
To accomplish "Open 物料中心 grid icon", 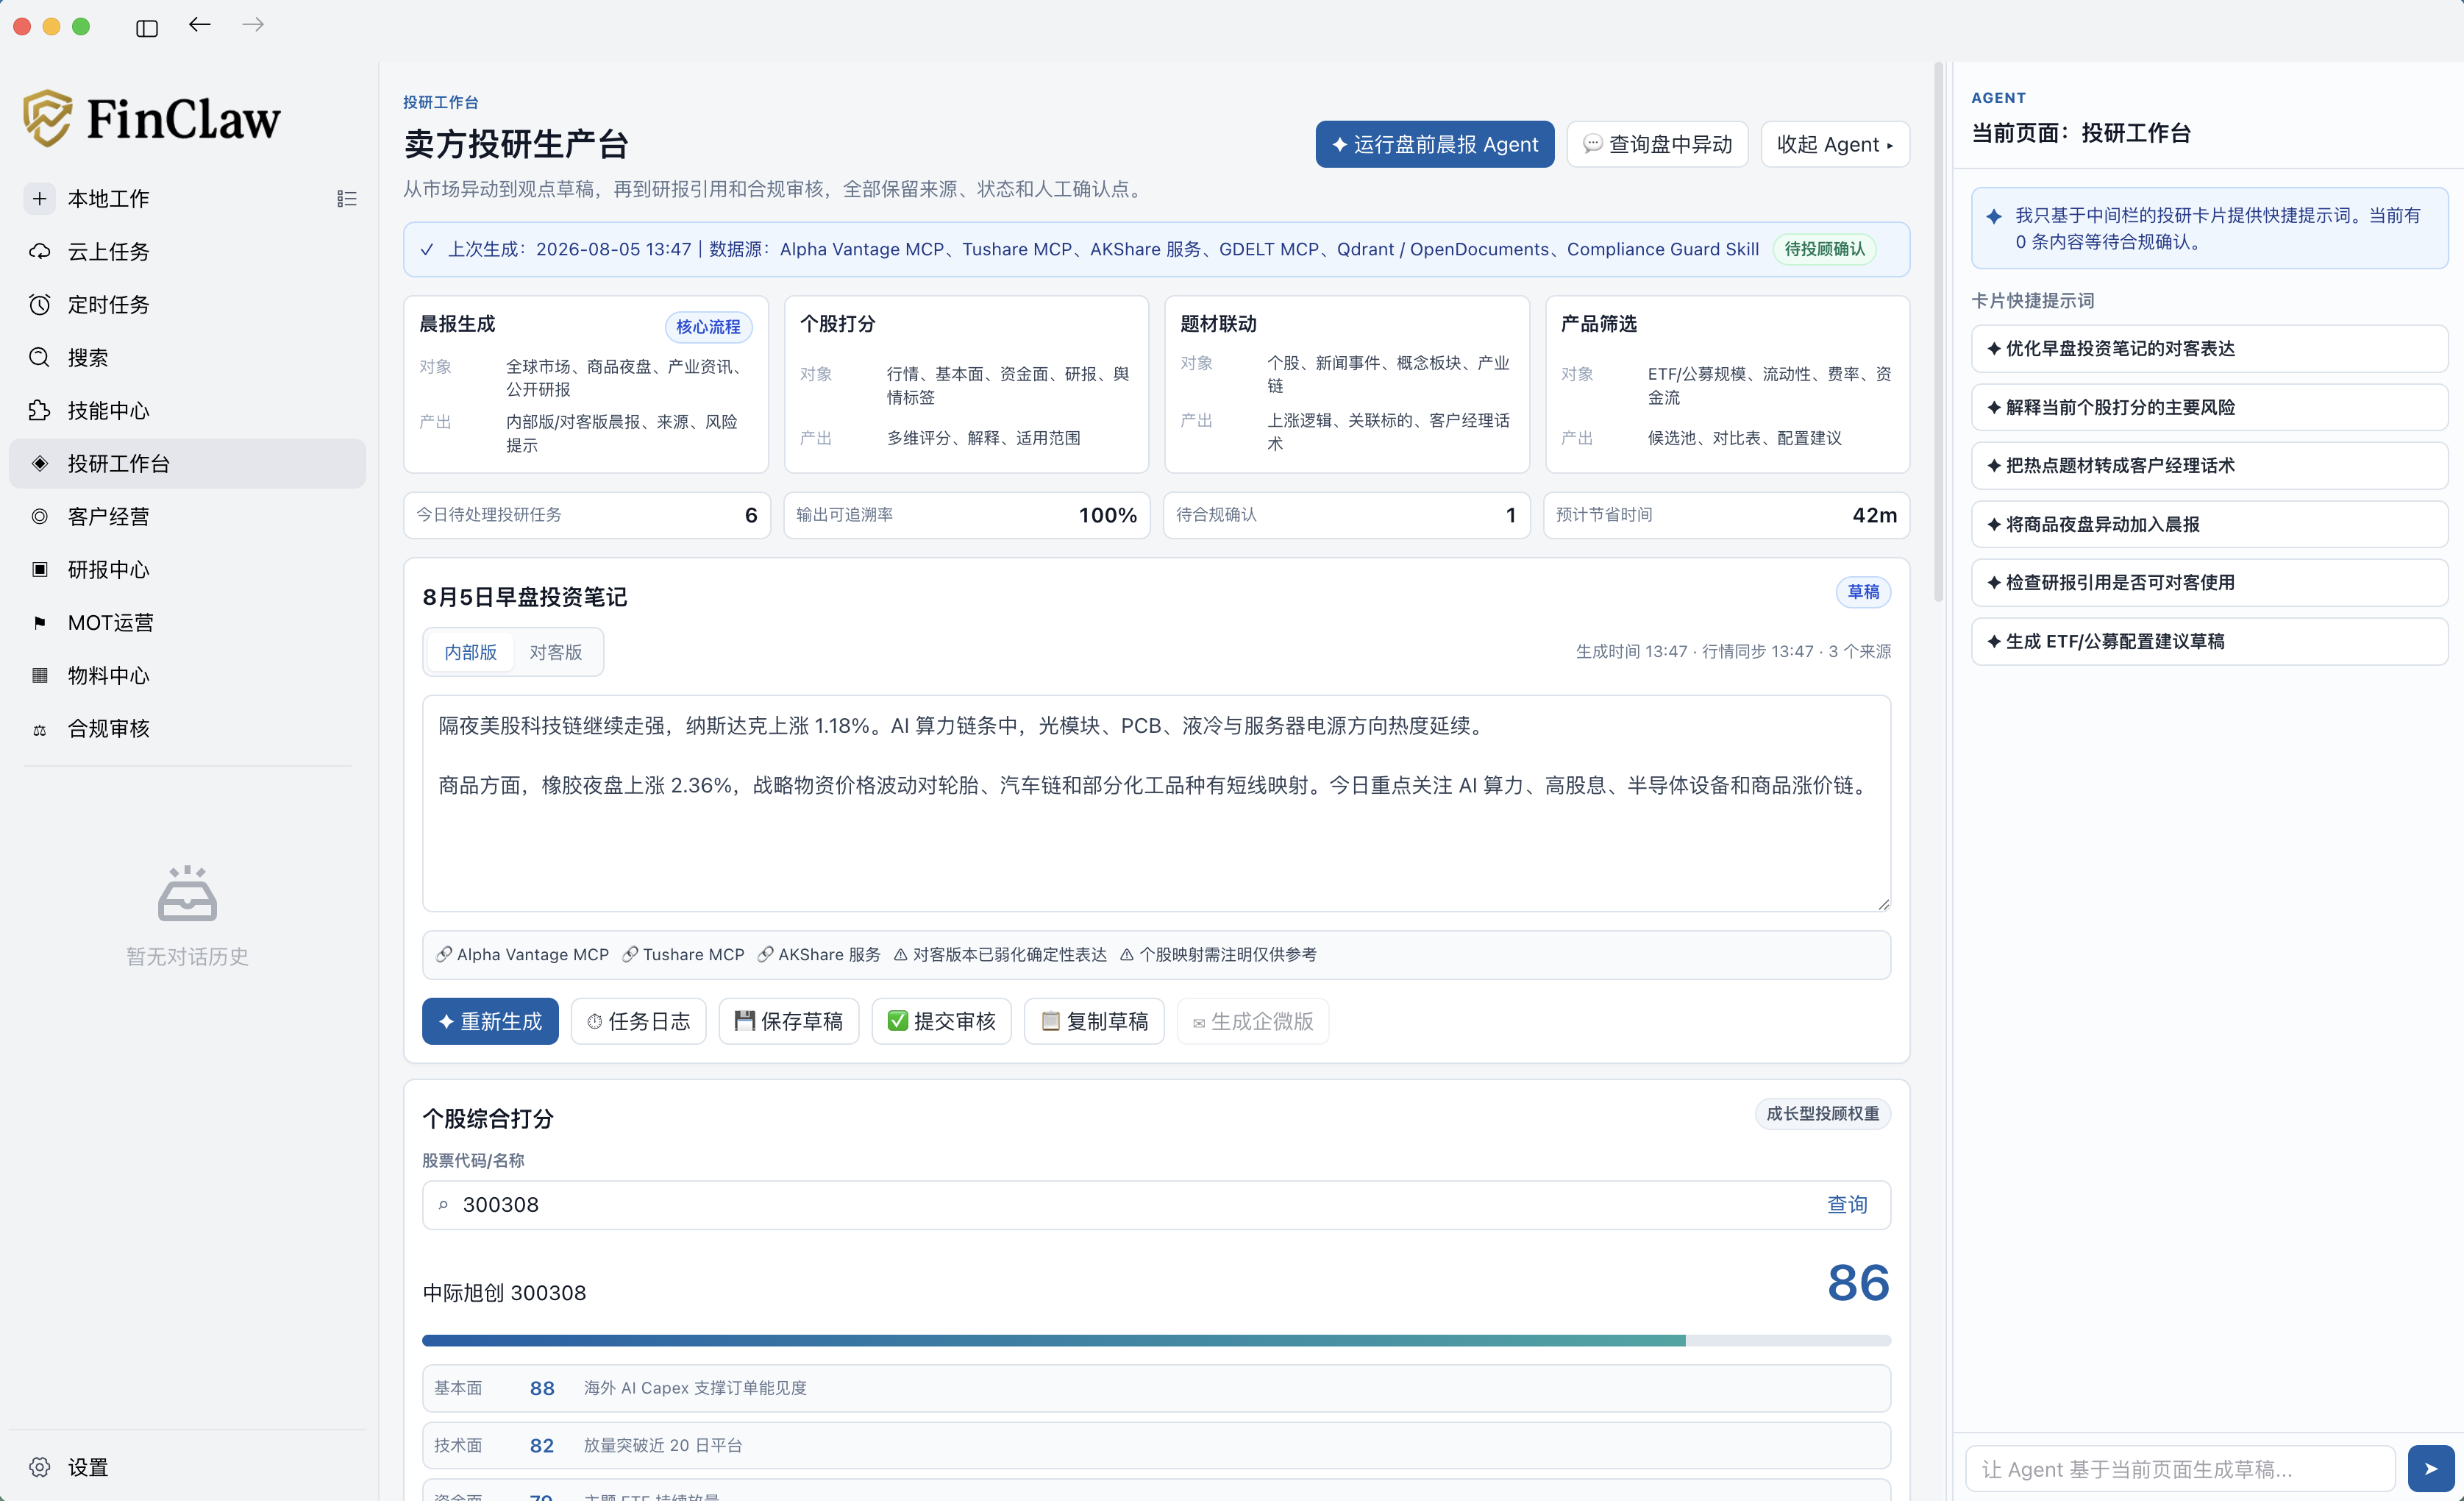I will (39, 675).
